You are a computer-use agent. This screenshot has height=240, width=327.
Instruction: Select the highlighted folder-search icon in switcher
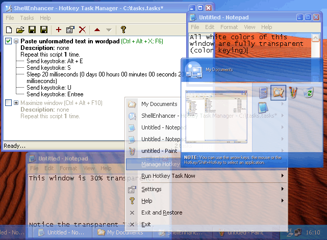(278, 93)
